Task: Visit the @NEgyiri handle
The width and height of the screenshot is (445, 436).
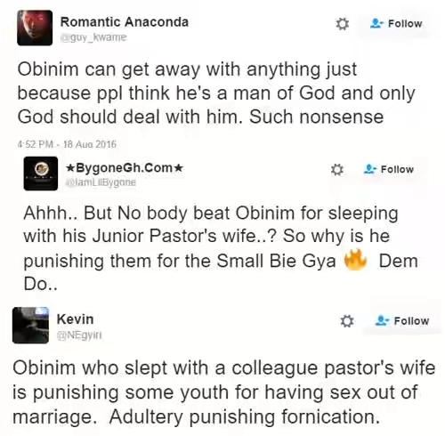Action: (x=79, y=335)
